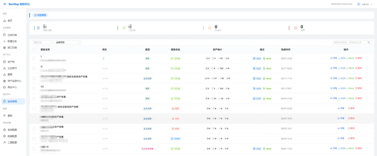Click XLSX format badge in 08/15 09:21 row
This screenshot has width=377, height=156.
point(257,88)
